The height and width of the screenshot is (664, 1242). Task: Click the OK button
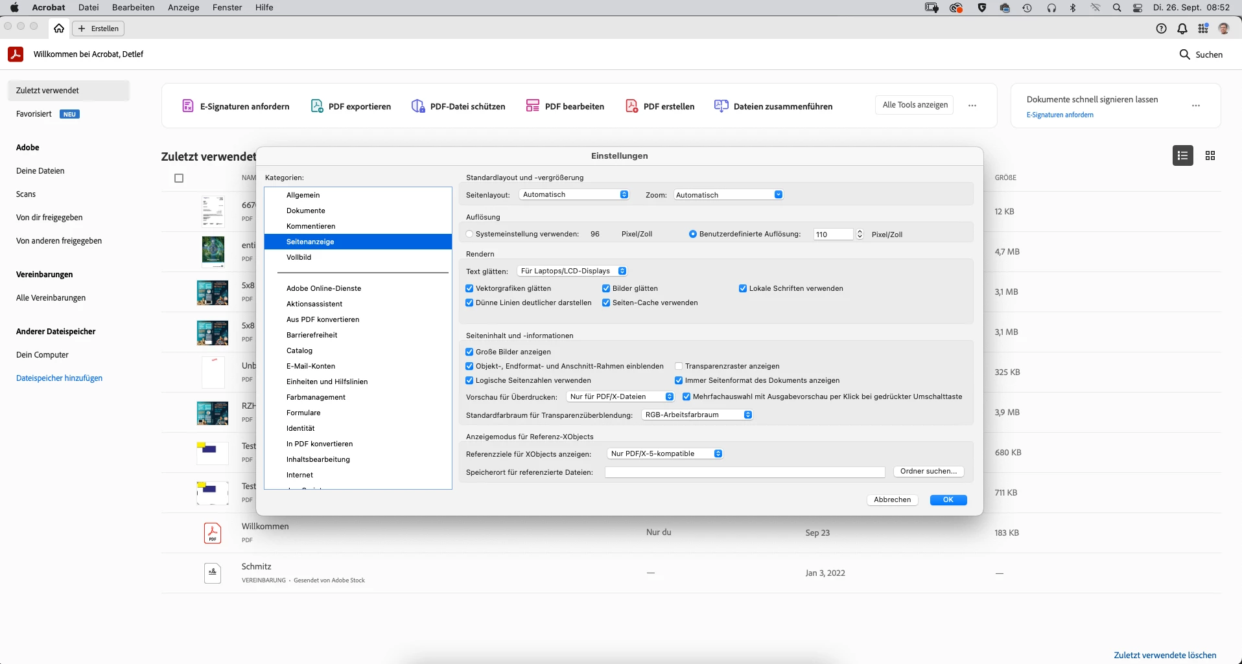[948, 500]
